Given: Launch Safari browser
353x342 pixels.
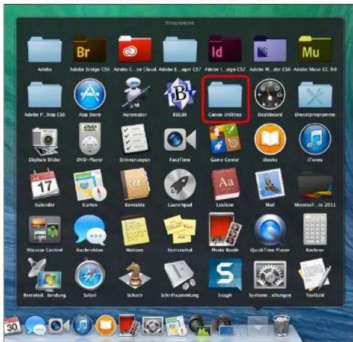Looking at the screenshot, I should pyautogui.click(x=90, y=275).
